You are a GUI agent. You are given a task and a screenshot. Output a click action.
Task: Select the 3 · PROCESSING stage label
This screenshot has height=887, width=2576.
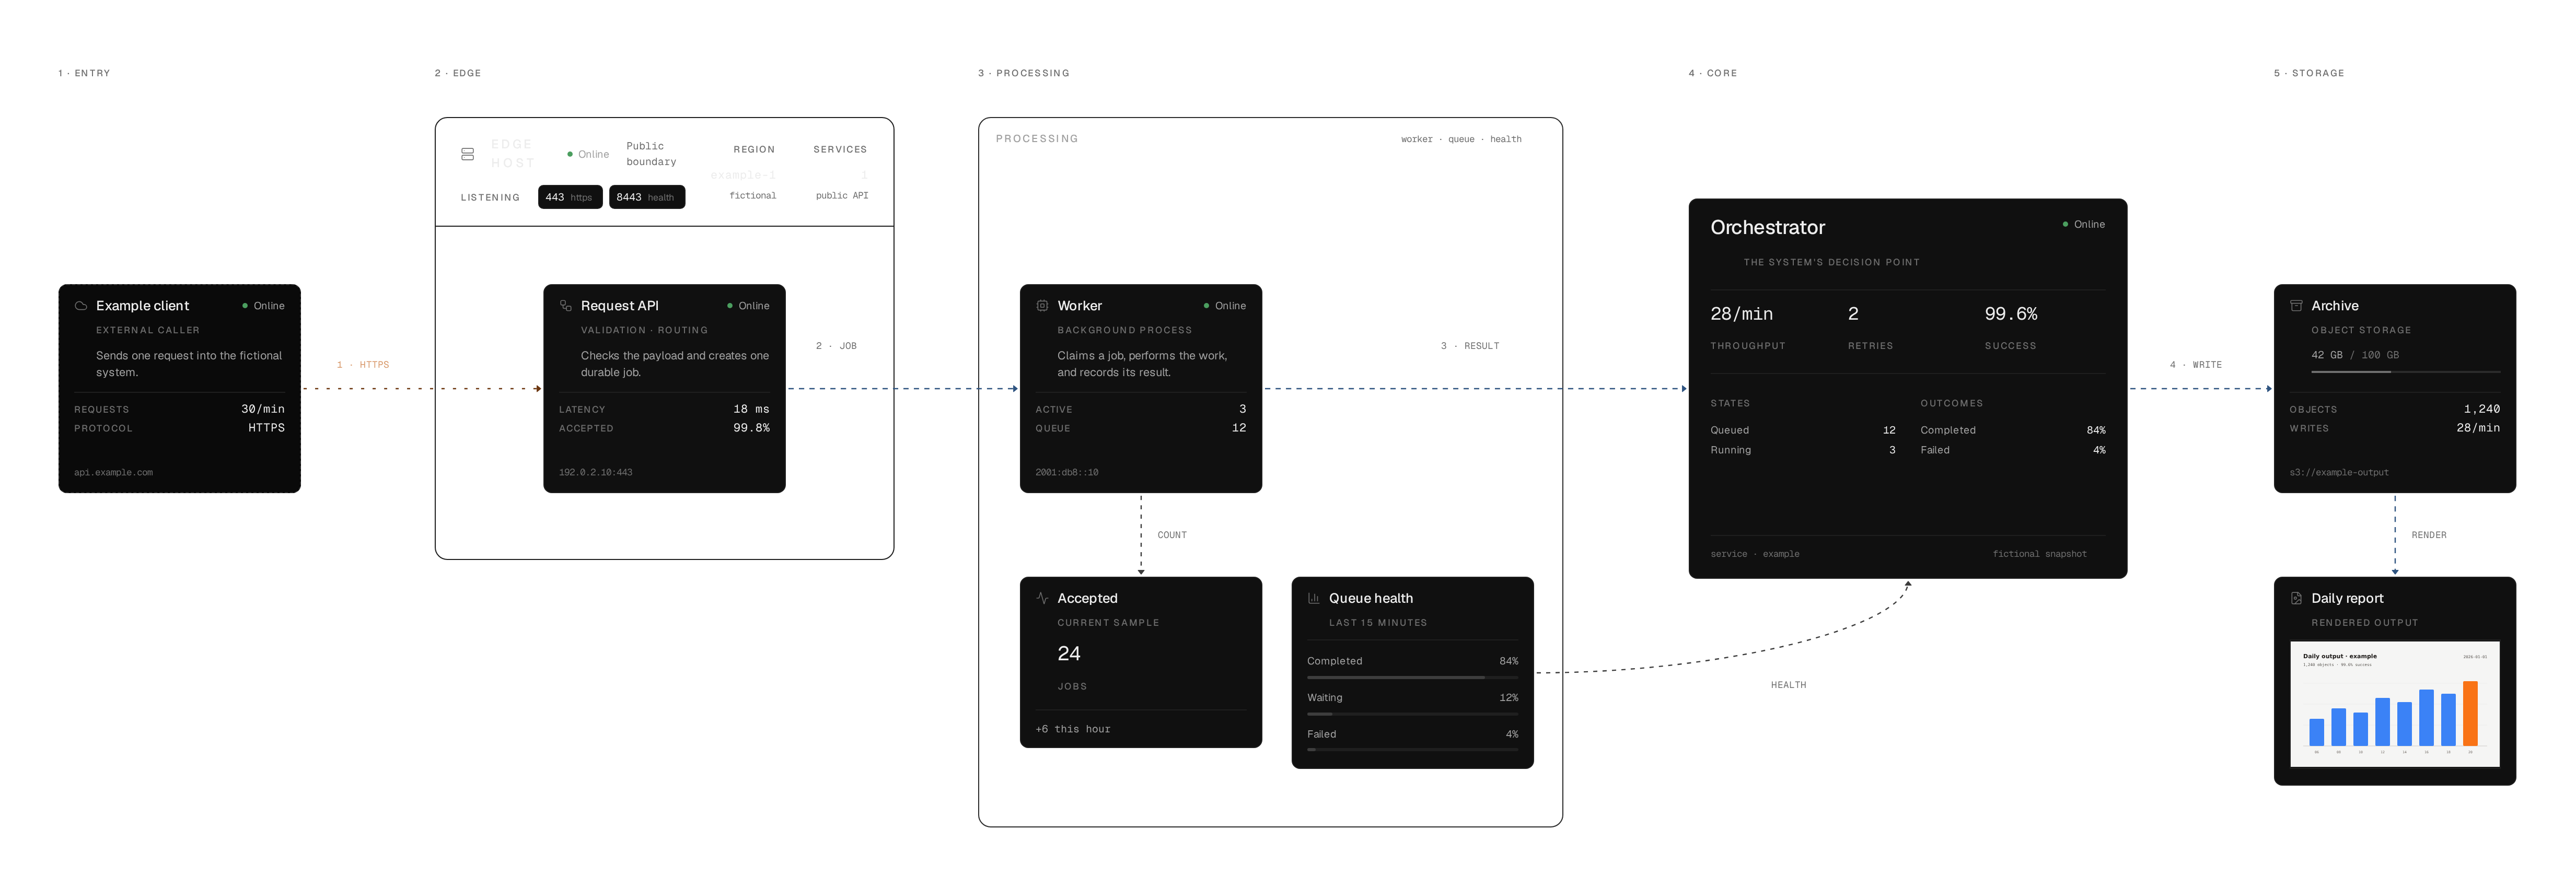(1023, 73)
